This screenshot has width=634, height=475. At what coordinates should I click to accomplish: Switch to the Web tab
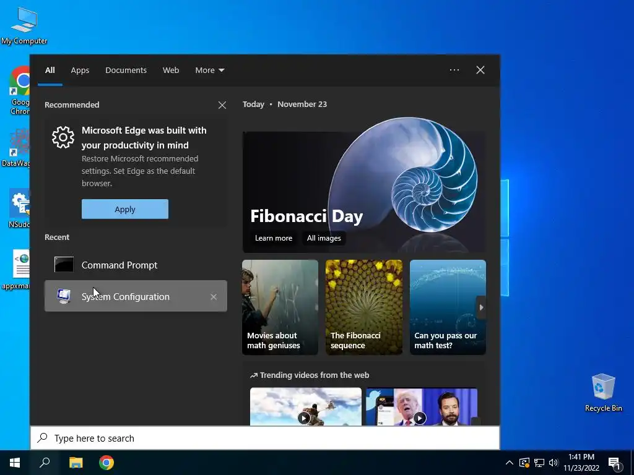171,71
